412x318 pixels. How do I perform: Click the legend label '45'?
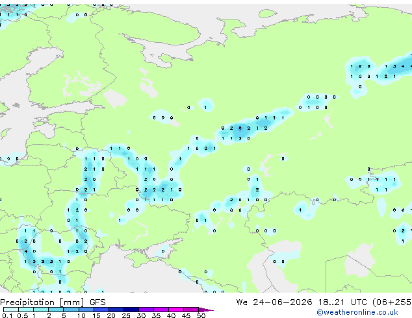click(186, 315)
